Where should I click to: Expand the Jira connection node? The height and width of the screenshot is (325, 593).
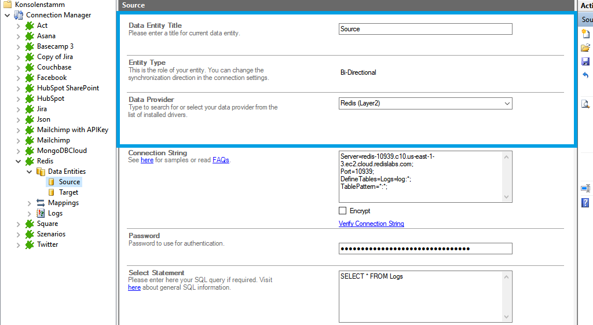[x=19, y=109]
